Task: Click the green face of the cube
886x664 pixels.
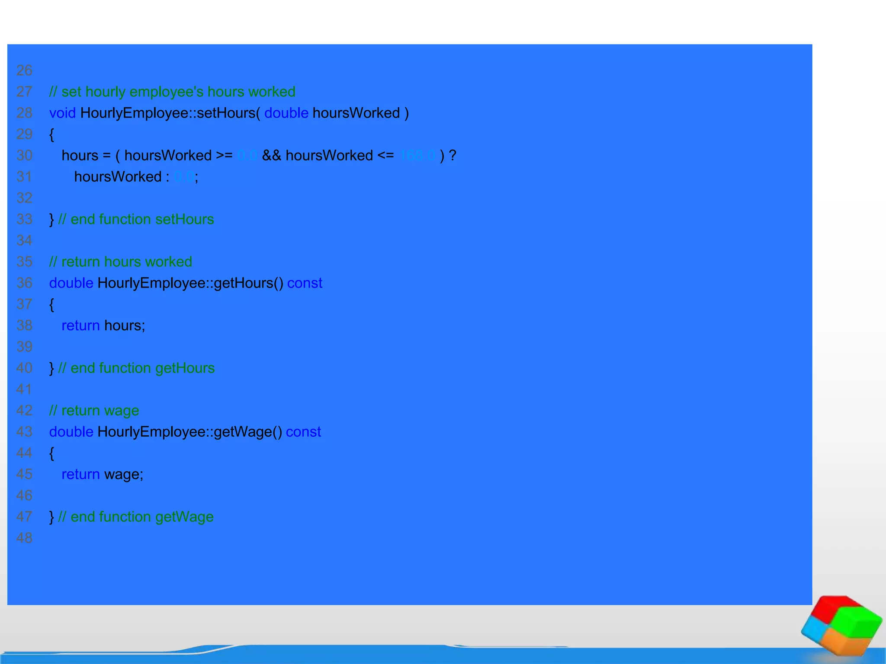Action: (857, 622)
